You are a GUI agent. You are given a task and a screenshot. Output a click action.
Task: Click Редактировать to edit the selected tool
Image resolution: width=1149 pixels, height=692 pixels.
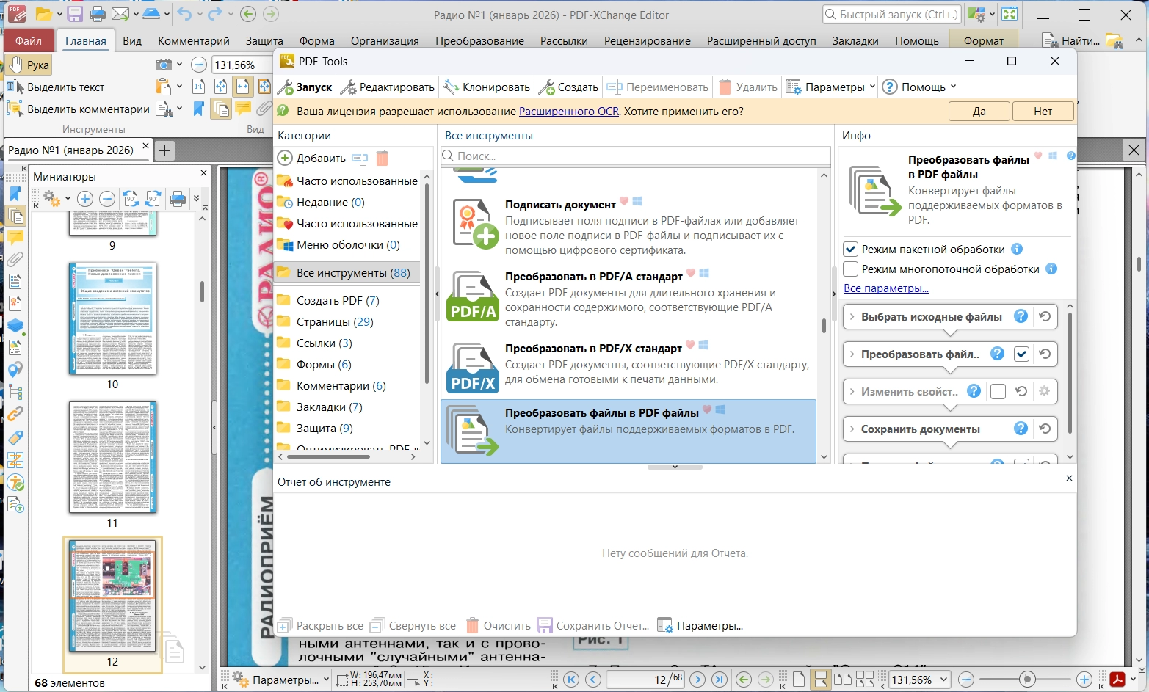pyautogui.click(x=388, y=87)
